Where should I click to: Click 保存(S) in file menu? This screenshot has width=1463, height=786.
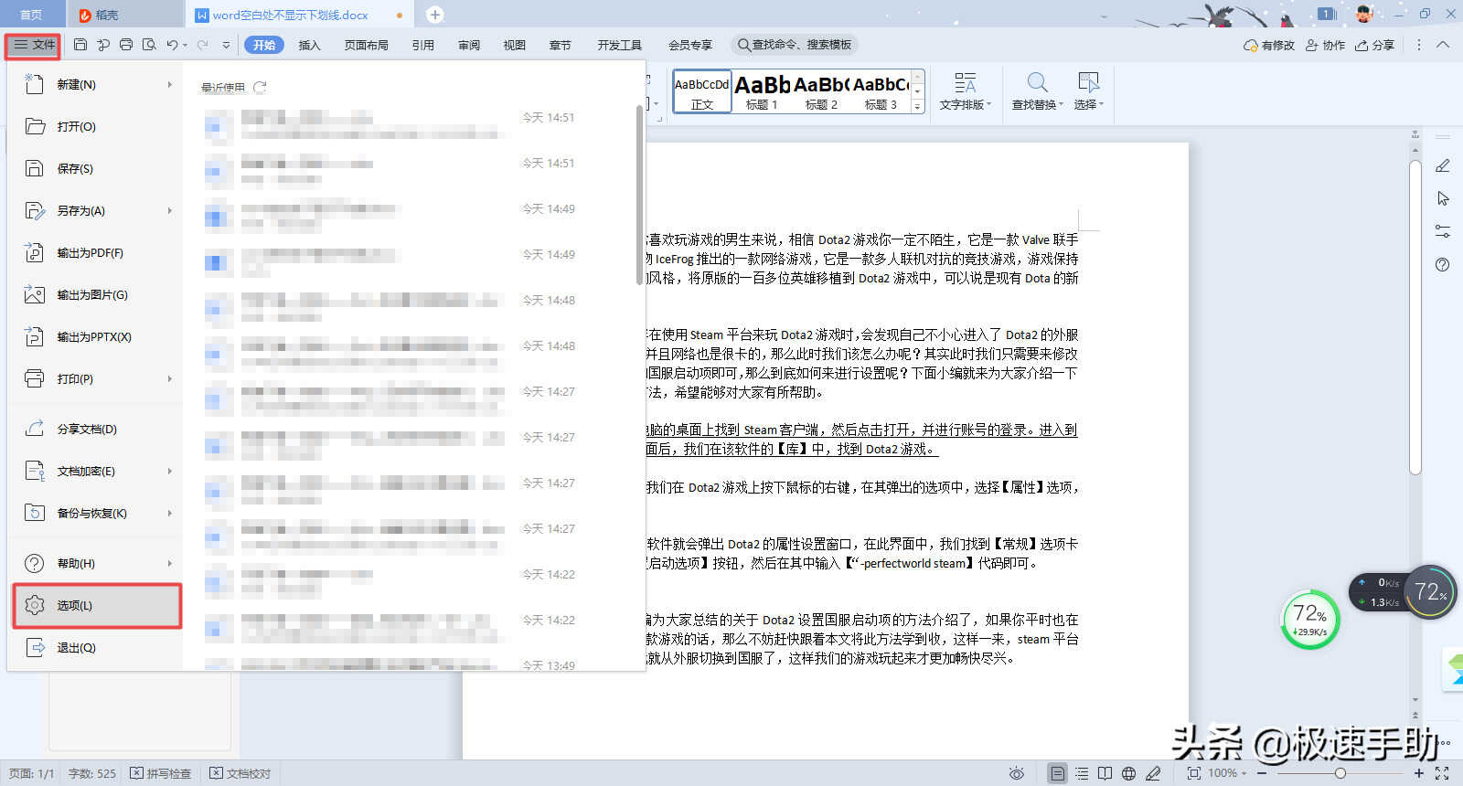pyautogui.click(x=97, y=168)
